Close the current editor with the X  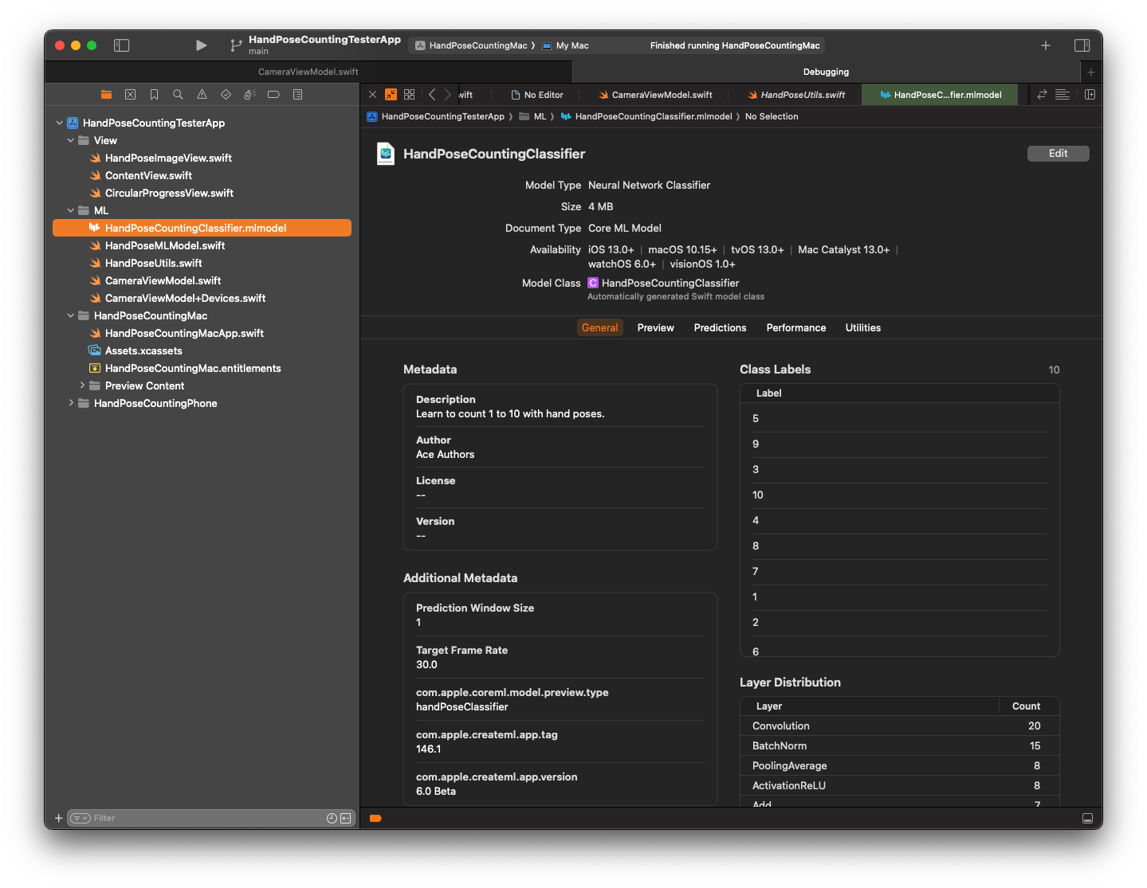tap(372, 94)
